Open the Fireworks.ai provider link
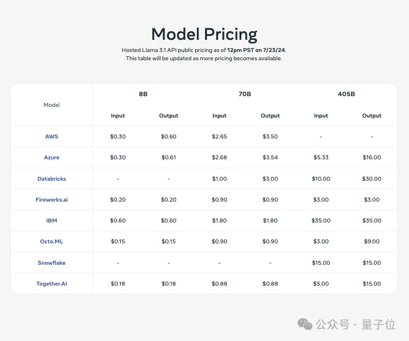This screenshot has width=409, height=341. click(x=52, y=200)
